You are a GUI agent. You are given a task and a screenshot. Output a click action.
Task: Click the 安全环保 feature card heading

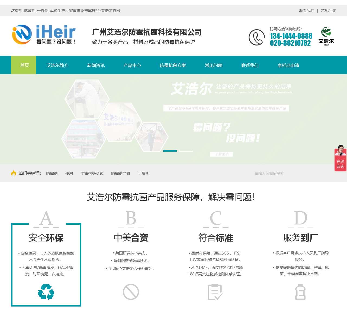(46, 238)
